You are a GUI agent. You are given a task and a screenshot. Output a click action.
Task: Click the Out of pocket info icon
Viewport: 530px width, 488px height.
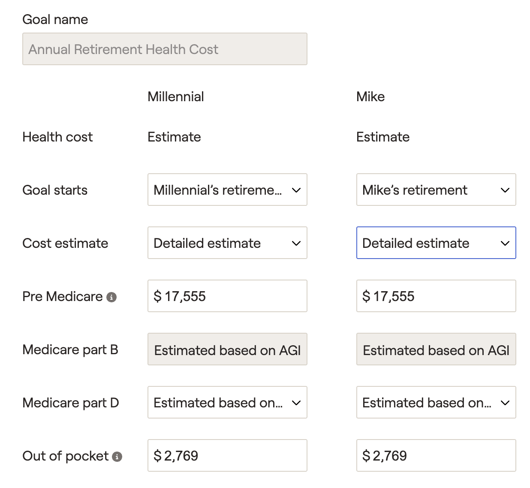(117, 457)
